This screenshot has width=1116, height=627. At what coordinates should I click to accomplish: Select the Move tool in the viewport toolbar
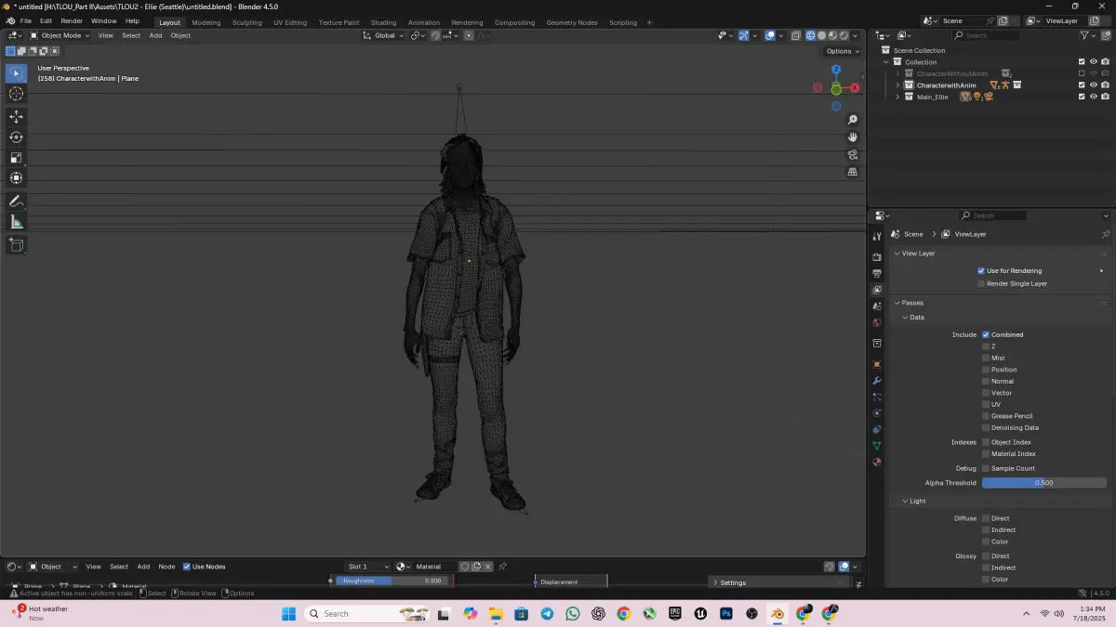(x=16, y=117)
